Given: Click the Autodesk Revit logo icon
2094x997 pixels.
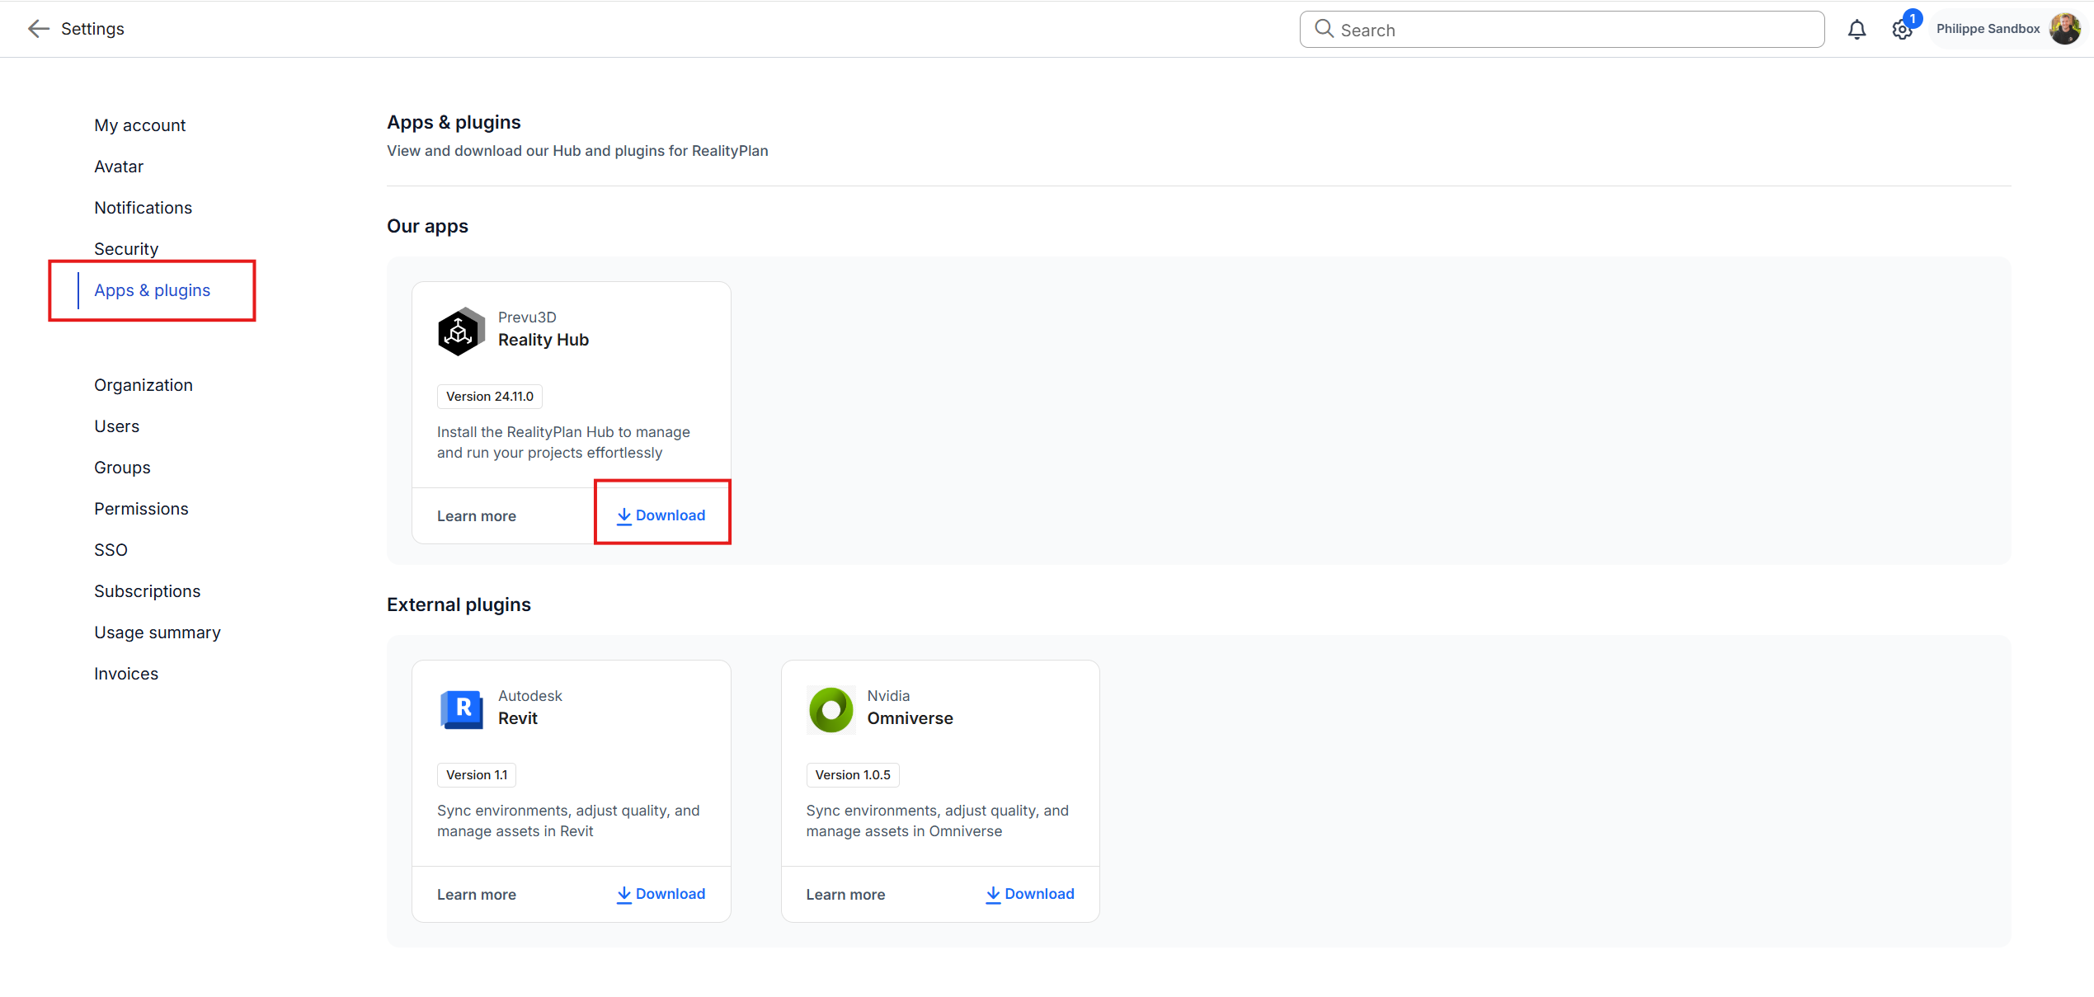Looking at the screenshot, I should tap(462, 708).
